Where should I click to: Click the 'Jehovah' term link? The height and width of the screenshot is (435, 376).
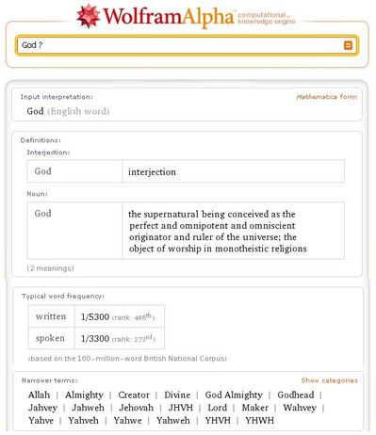point(136,408)
